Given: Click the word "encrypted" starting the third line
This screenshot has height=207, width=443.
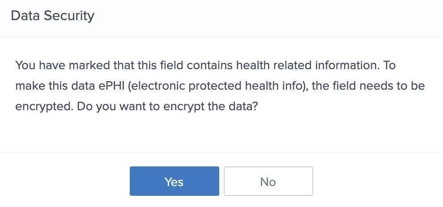Looking at the screenshot, I should [38, 108].
